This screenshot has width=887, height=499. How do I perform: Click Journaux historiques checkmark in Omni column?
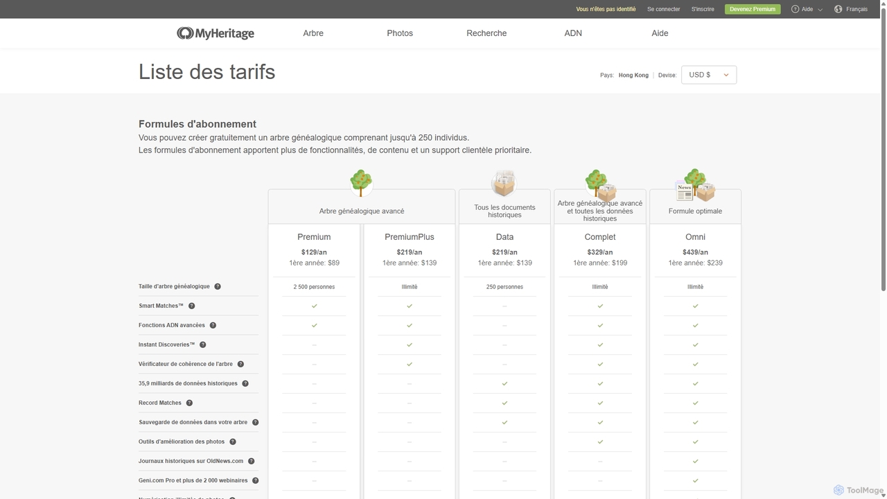point(695,461)
